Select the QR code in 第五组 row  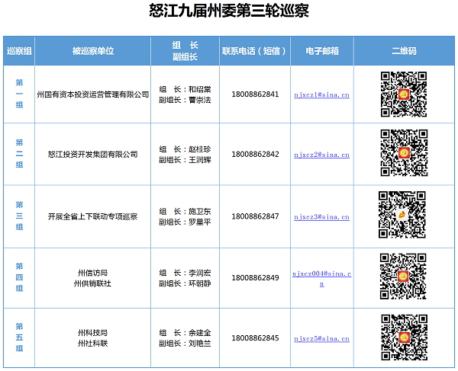pos(403,337)
